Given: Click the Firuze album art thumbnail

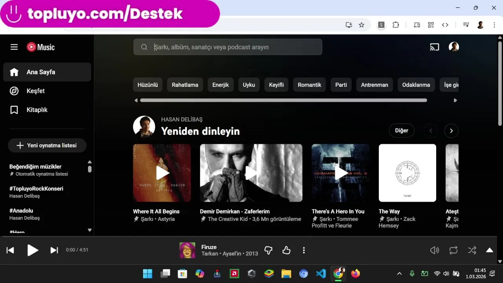Looking at the screenshot, I should pos(187,250).
